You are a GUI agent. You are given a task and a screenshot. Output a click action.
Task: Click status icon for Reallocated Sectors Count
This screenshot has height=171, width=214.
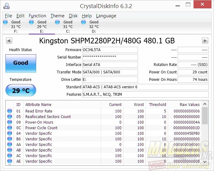pyautogui.click(x=10, y=116)
